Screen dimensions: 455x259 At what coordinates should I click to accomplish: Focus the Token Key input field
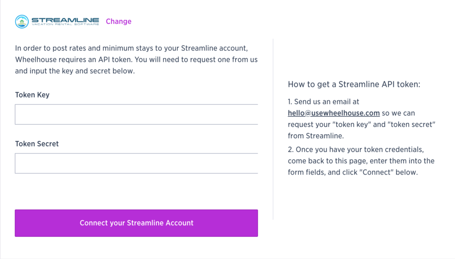pos(136,115)
